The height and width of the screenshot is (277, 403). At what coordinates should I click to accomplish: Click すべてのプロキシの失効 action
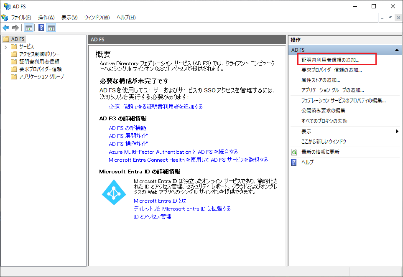click(x=324, y=121)
